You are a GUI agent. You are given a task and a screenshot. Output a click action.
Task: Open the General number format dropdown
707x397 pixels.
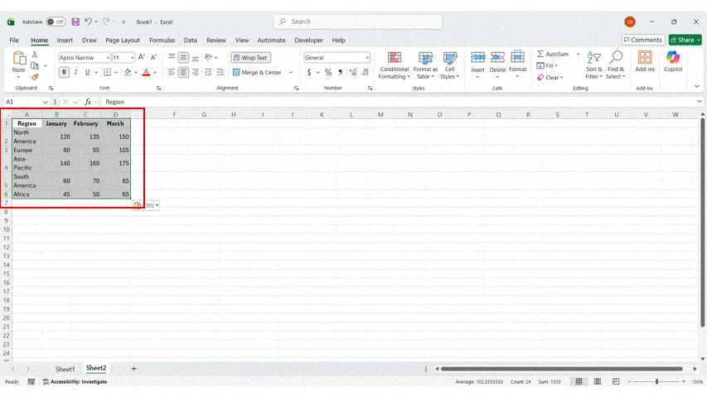(367, 58)
